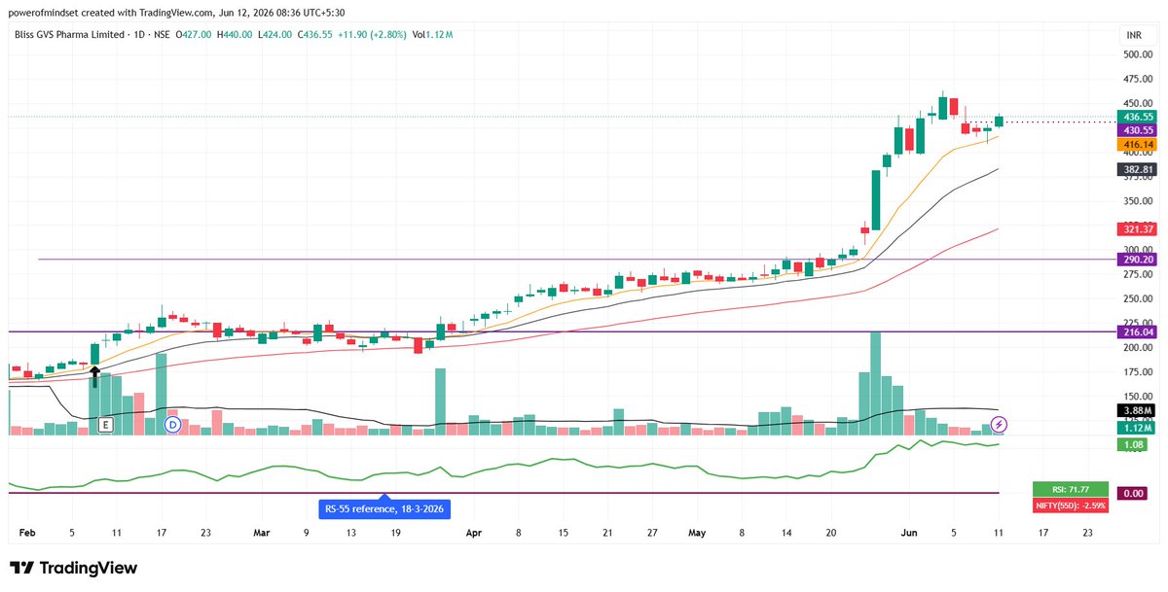Click the TradingView logo at the bottom
This screenshot has height=592, width=1168.
73,568
